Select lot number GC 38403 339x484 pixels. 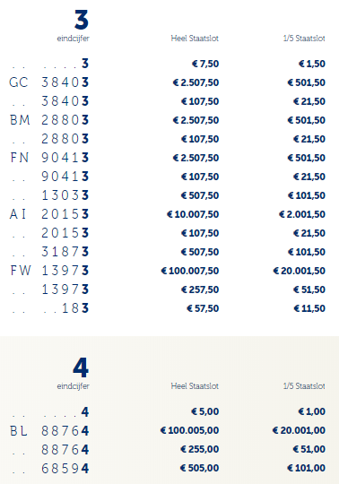(x=49, y=82)
